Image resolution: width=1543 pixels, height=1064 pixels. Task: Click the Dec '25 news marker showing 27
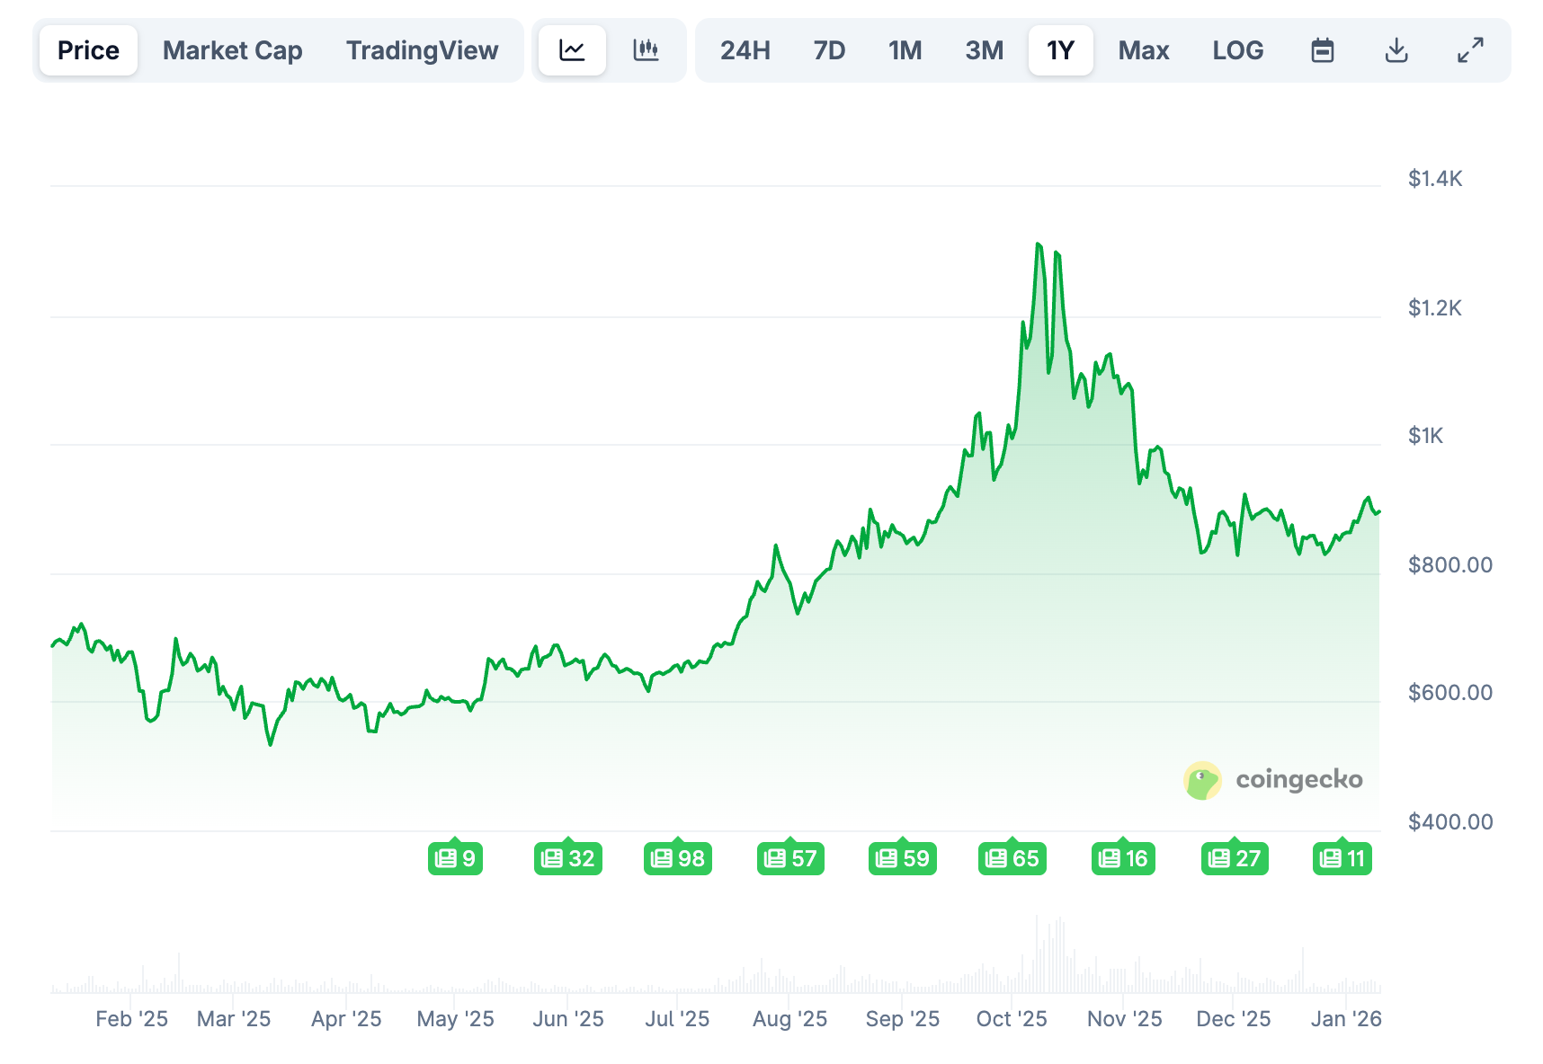coord(1235,858)
